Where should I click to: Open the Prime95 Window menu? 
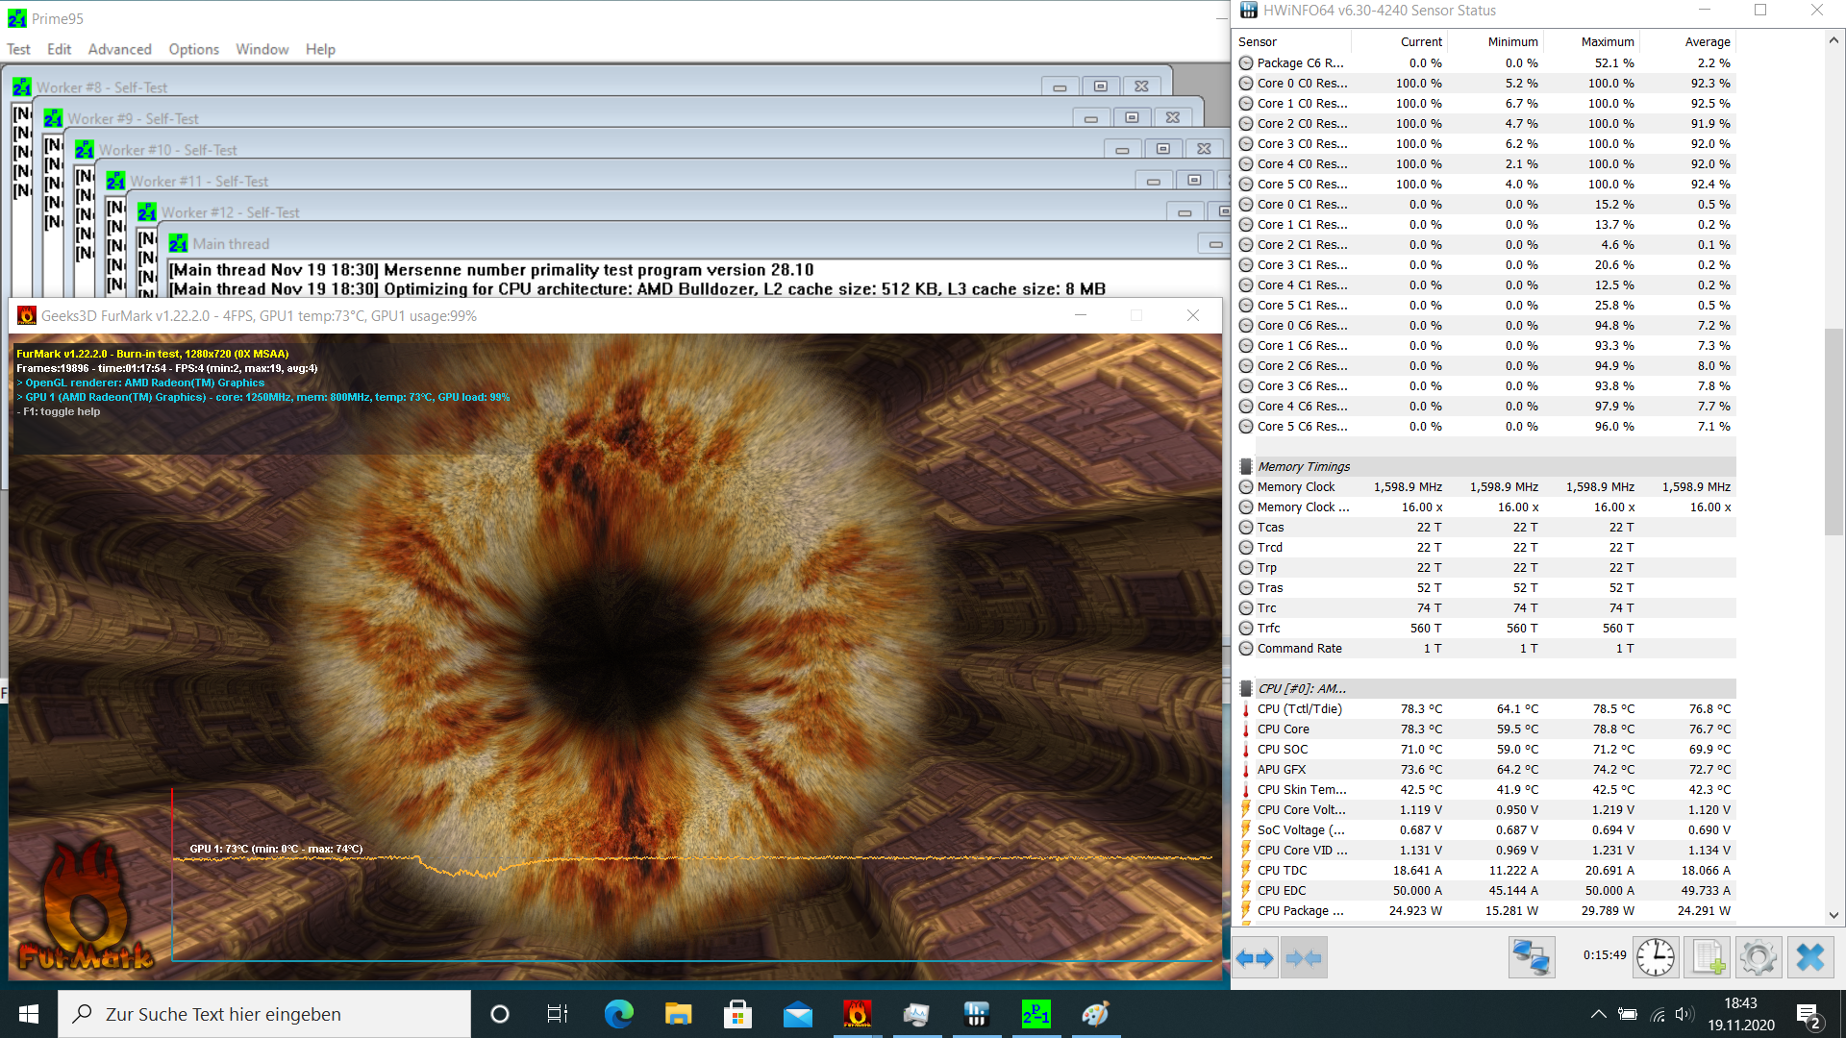262,49
